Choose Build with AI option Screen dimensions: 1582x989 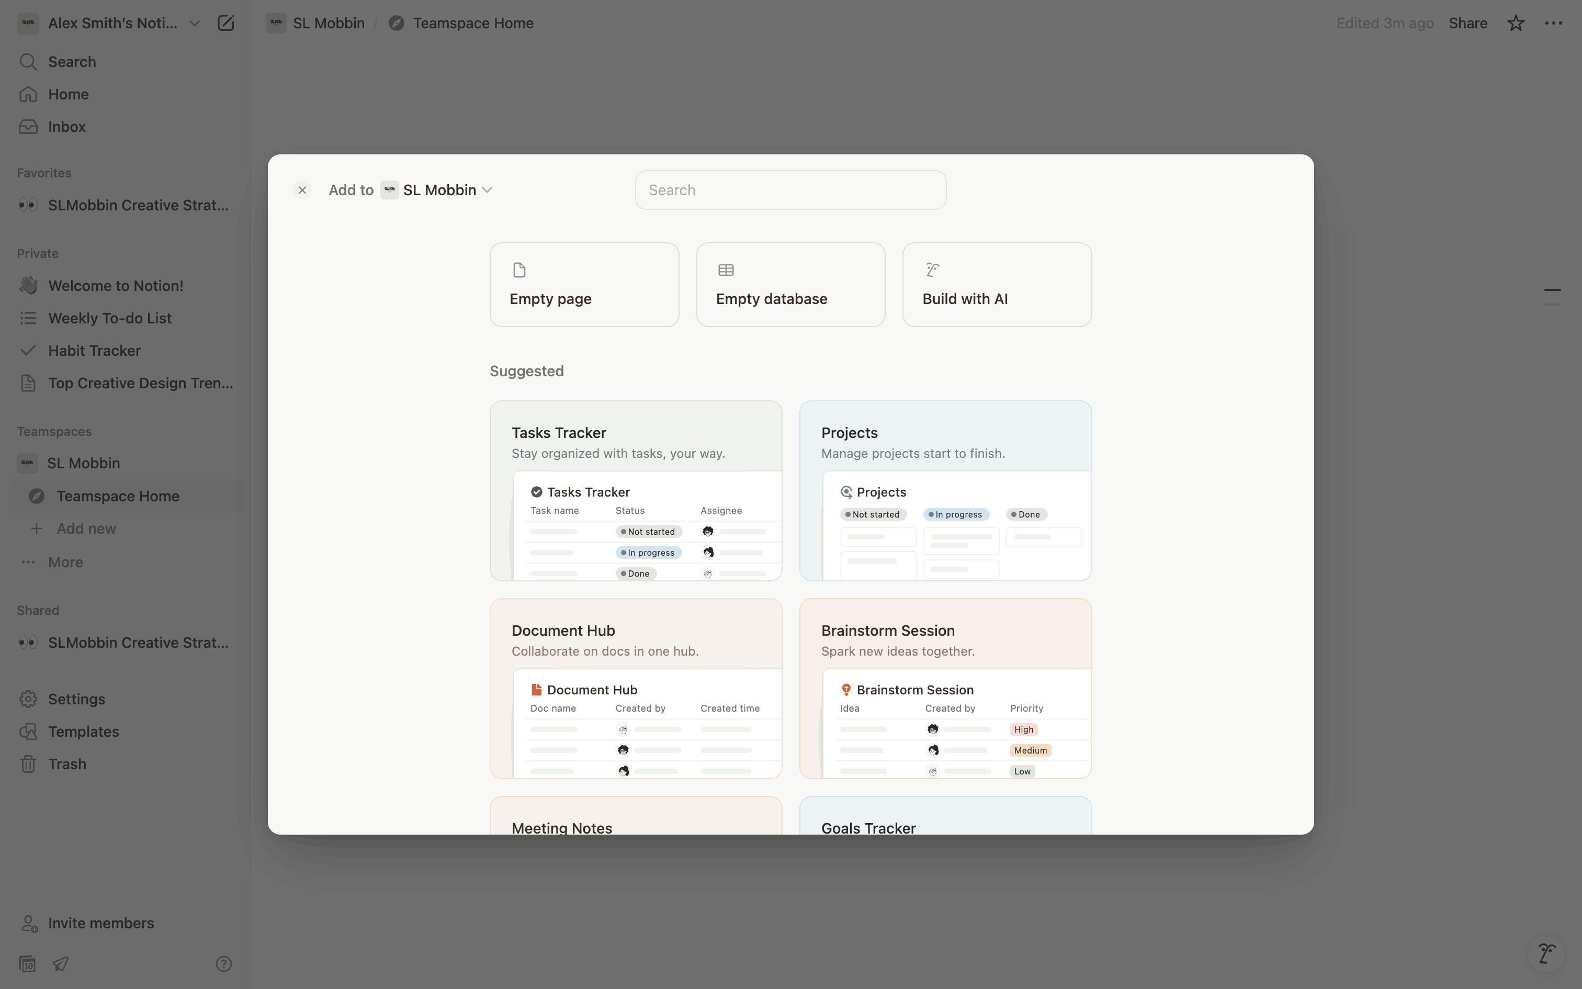tap(996, 285)
